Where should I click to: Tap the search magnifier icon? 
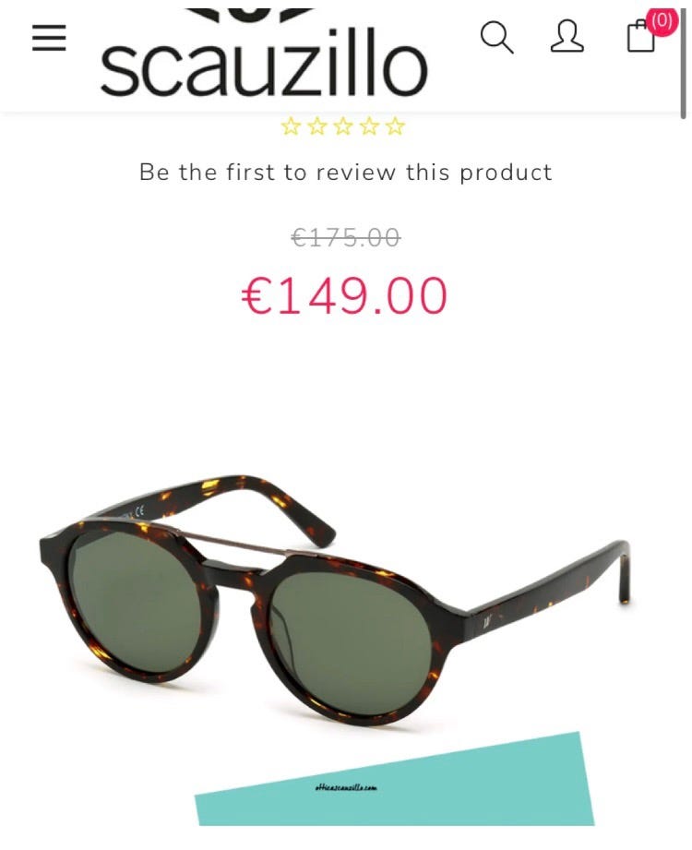[x=497, y=38]
